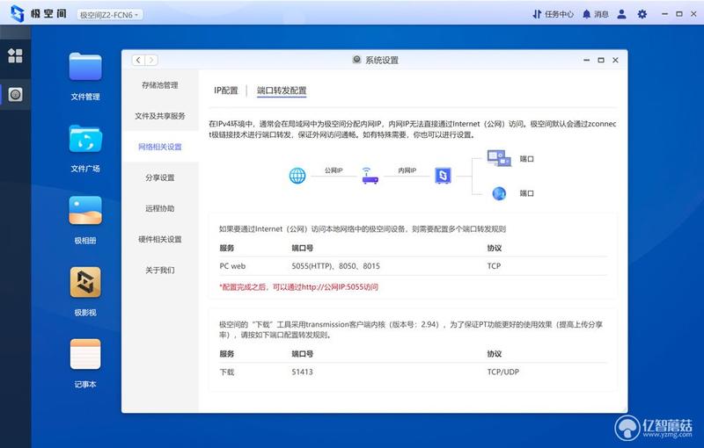
Task: Click the router icon in diagram
Action: pos(370,176)
